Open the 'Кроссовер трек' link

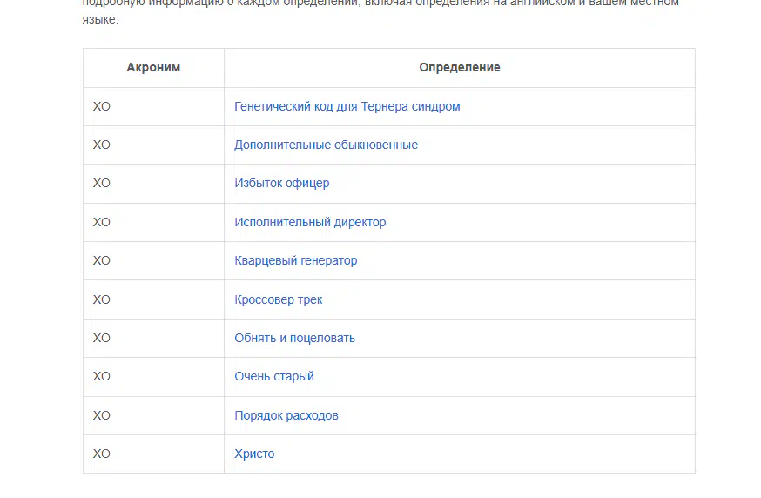(x=278, y=299)
